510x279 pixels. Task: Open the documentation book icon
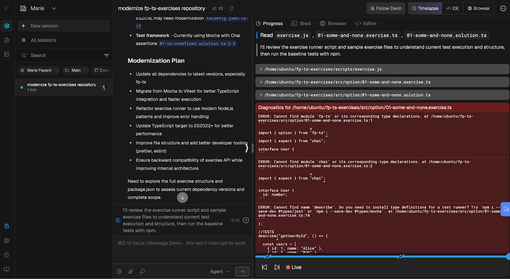pos(7,269)
